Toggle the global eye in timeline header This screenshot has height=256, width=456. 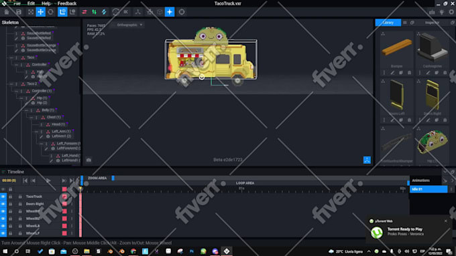pos(3,189)
